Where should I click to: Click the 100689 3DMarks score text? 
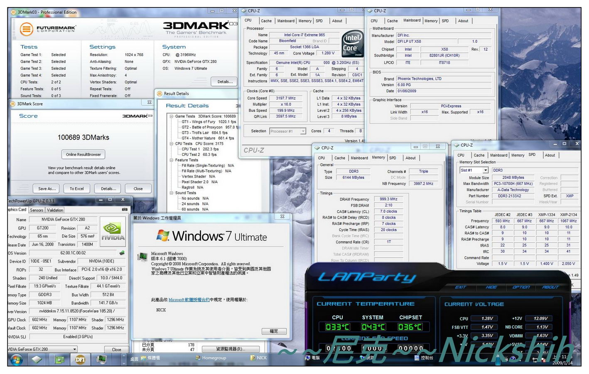[x=83, y=138]
